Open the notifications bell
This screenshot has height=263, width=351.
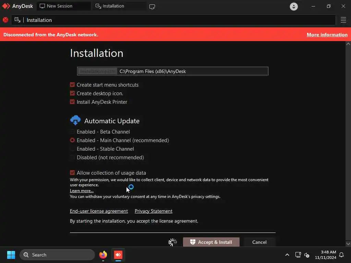tap(341, 255)
